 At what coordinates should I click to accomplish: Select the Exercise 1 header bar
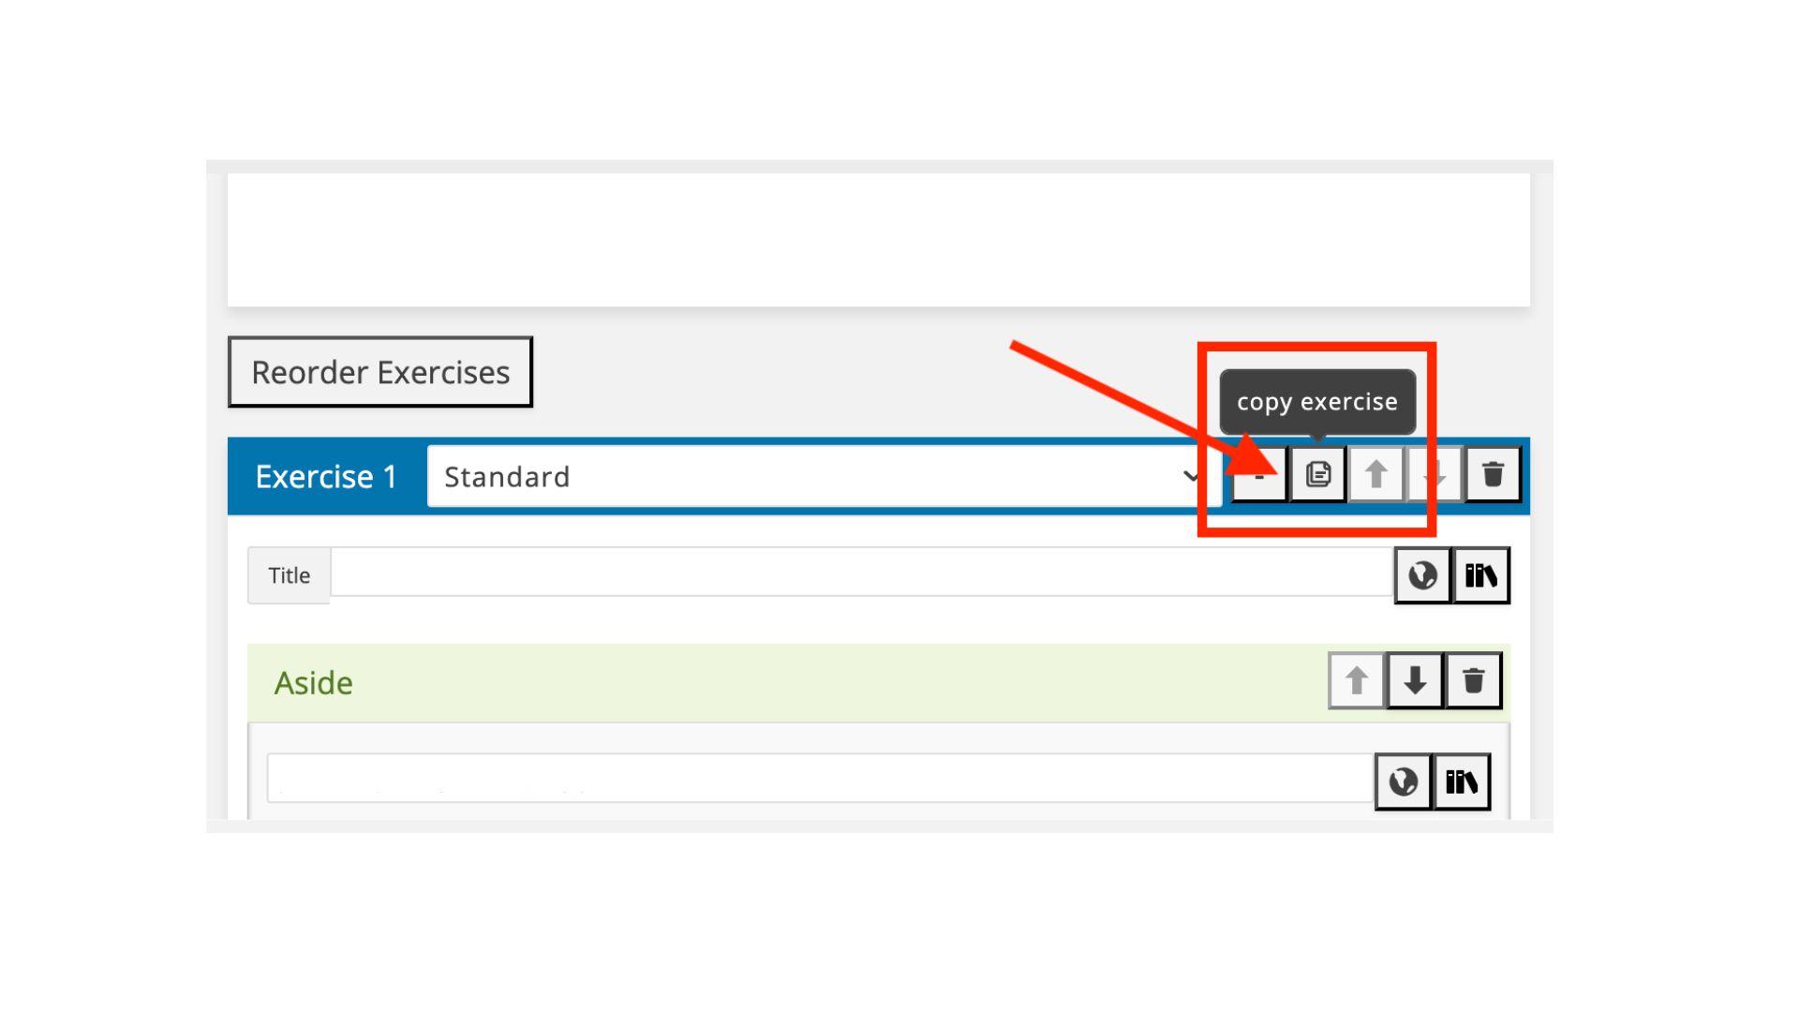(x=325, y=476)
